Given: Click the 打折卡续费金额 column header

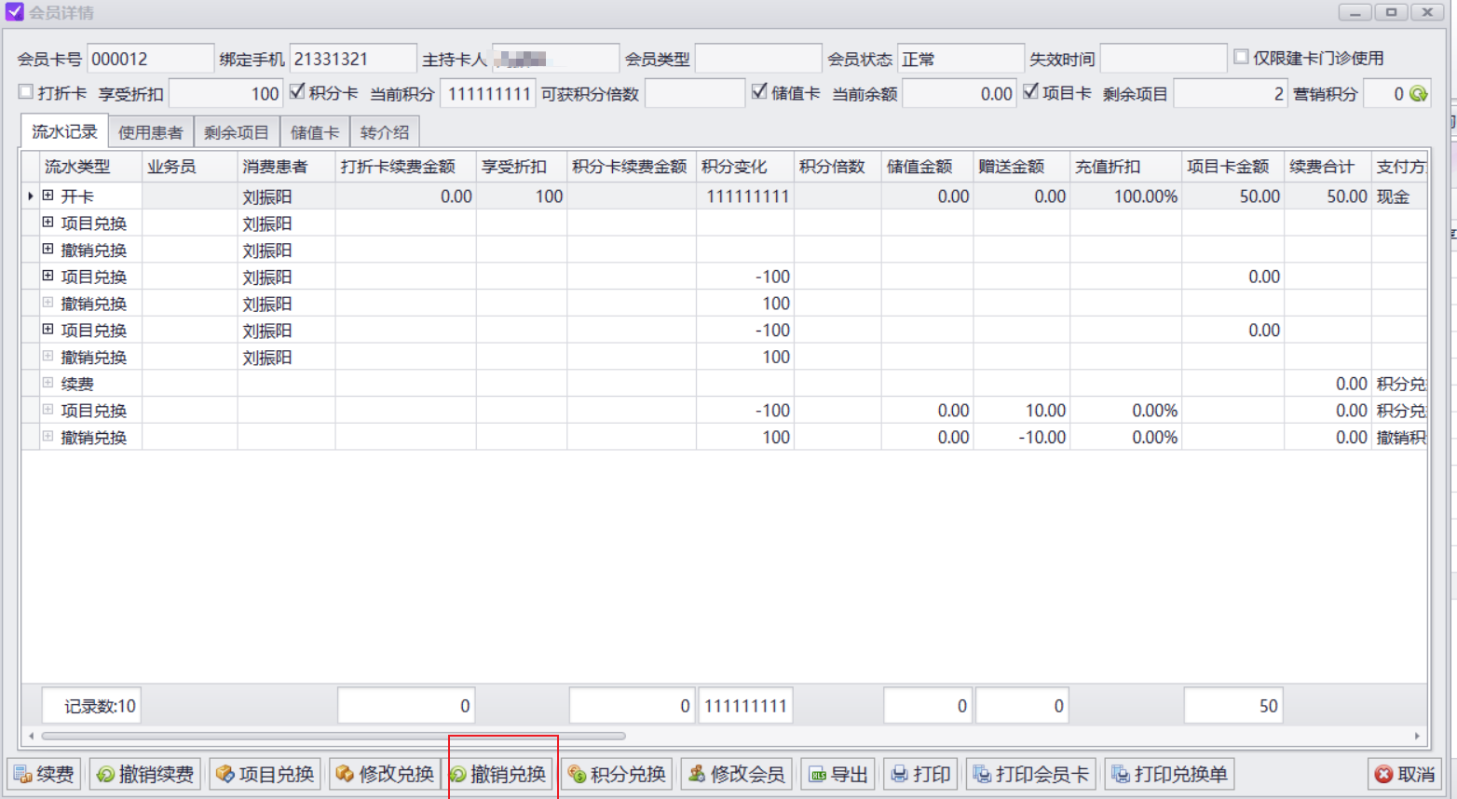Looking at the screenshot, I should click(405, 167).
